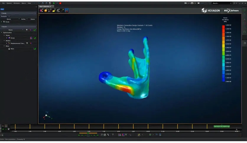This screenshot has height=143, width=247.
Task: Open the Macro menu
Action: (x=24, y=3)
